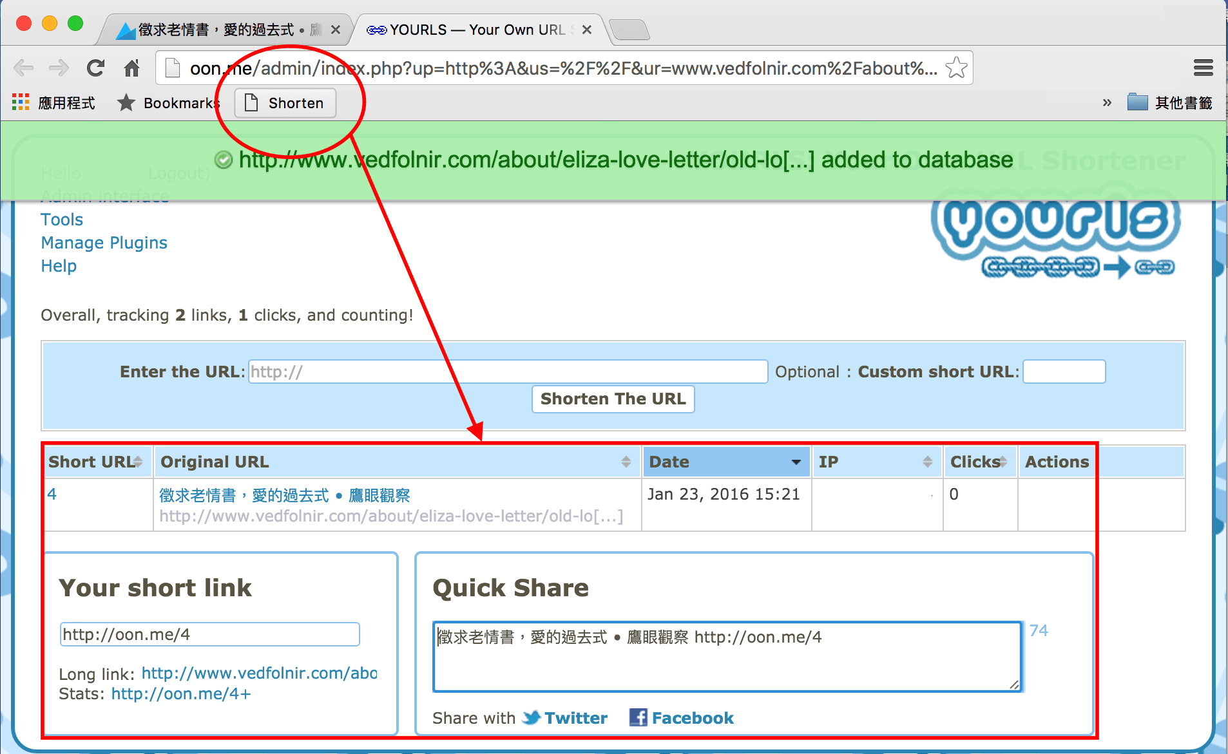Click the Shorten bookmarklet in bookmarks bar
Image resolution: width=1228 pixels, height=754 pixels.
285,103
